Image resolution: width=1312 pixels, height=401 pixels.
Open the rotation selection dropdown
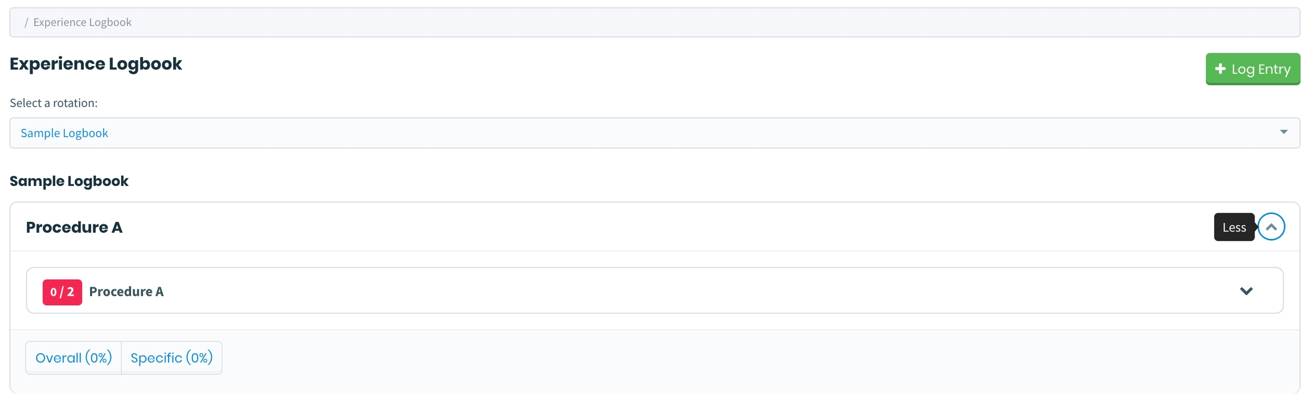click(654, 133)
